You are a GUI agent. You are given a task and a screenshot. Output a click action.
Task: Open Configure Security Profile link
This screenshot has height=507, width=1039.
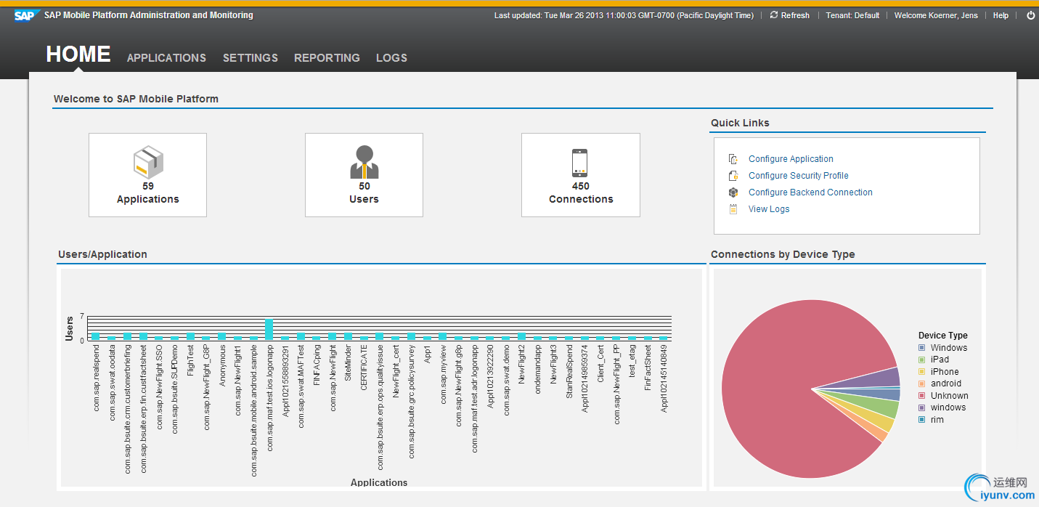798,176
